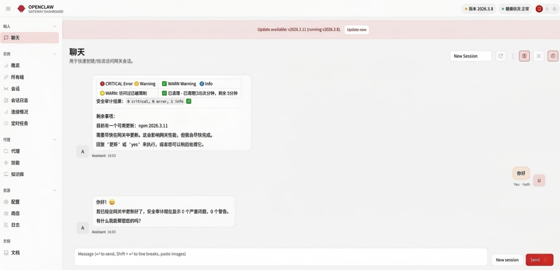This screenshot has width=560, height=271.
Task: Toggle the highlighted token usage icon
Action: [524, 56]
